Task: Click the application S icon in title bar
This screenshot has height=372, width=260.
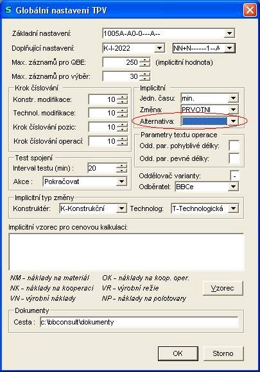Action: (x=8, y=10)
